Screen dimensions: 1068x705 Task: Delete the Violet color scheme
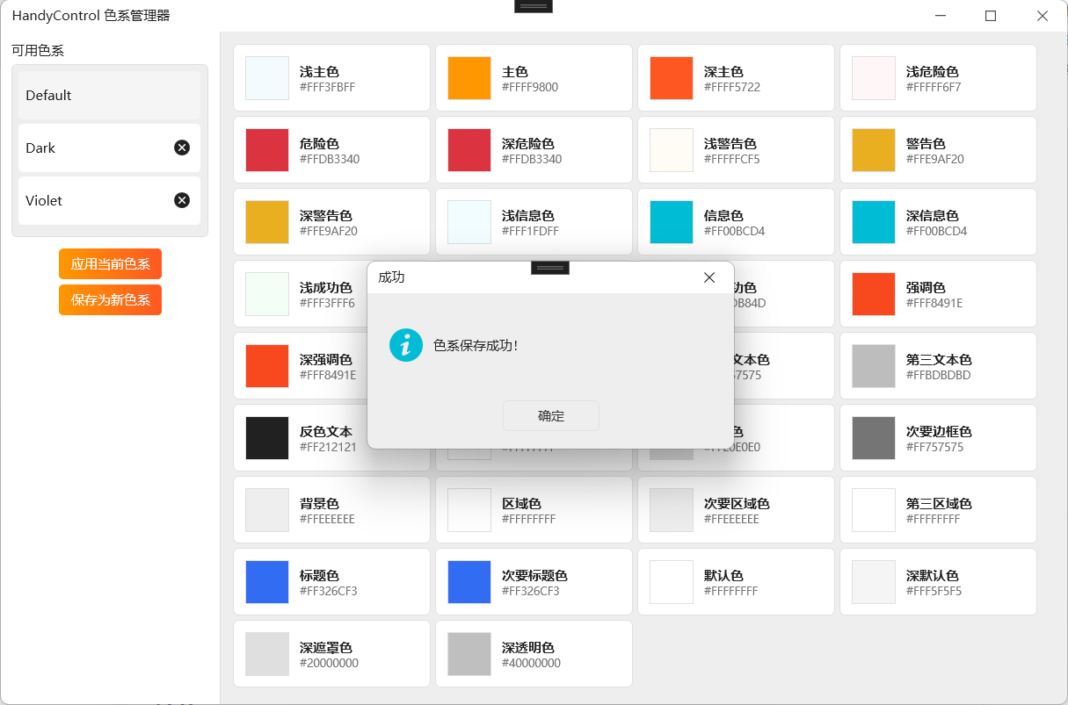click(182, 200)
